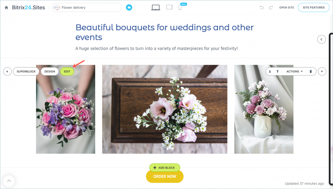Viewport: 333px width, 189px height.
Task: Collapse the left block panel arrow
Action: pyautogui.click(x=7, y=71)
